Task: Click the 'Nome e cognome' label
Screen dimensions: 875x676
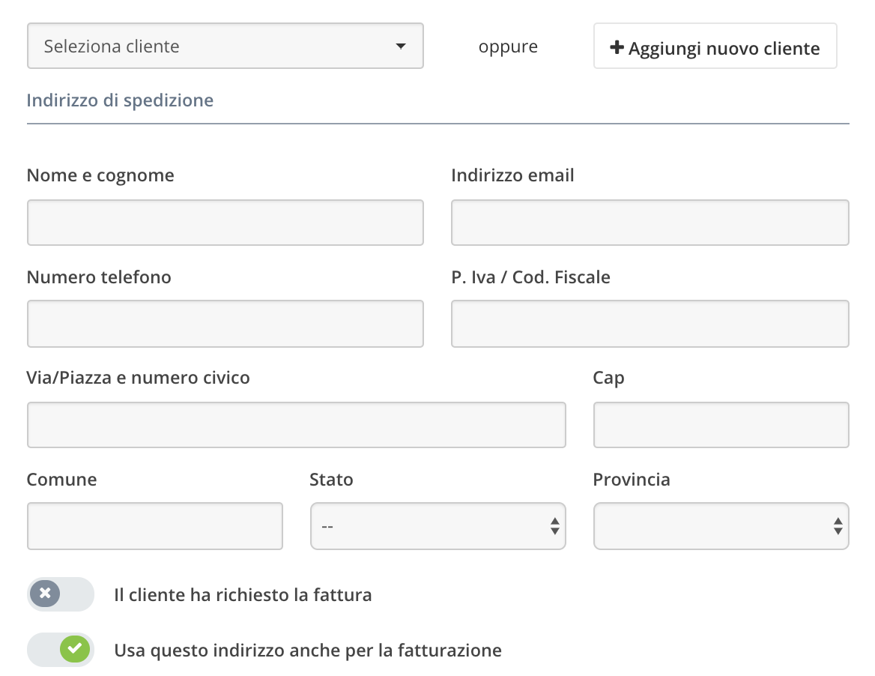Action: tap(100, 175)
